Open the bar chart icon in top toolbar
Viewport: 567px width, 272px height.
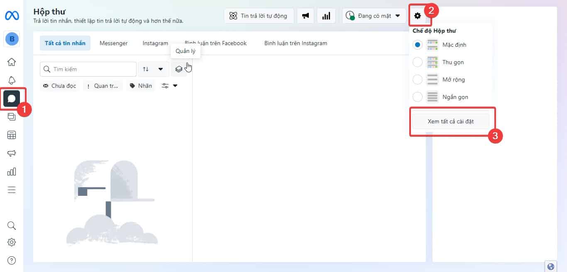tap(326, 16)
